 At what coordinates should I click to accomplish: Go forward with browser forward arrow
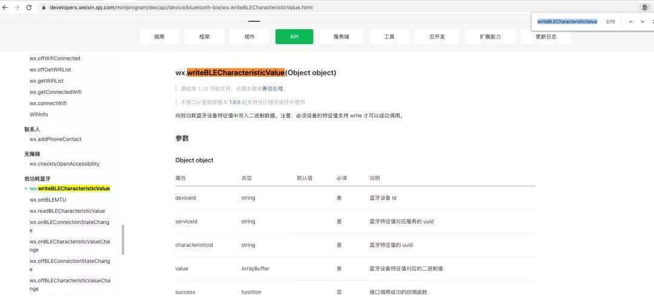tap(17, 7)
